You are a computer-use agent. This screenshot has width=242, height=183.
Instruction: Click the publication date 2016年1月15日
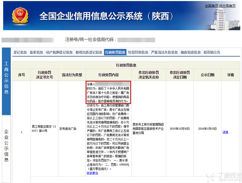[x=207, y=129]
